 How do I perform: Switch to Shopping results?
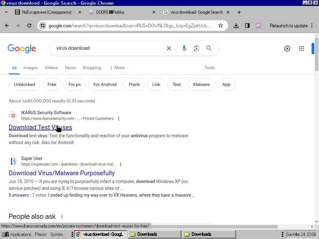coord(92,68)
